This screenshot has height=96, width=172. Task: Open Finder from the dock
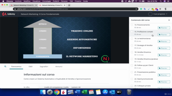pos(43,92)
